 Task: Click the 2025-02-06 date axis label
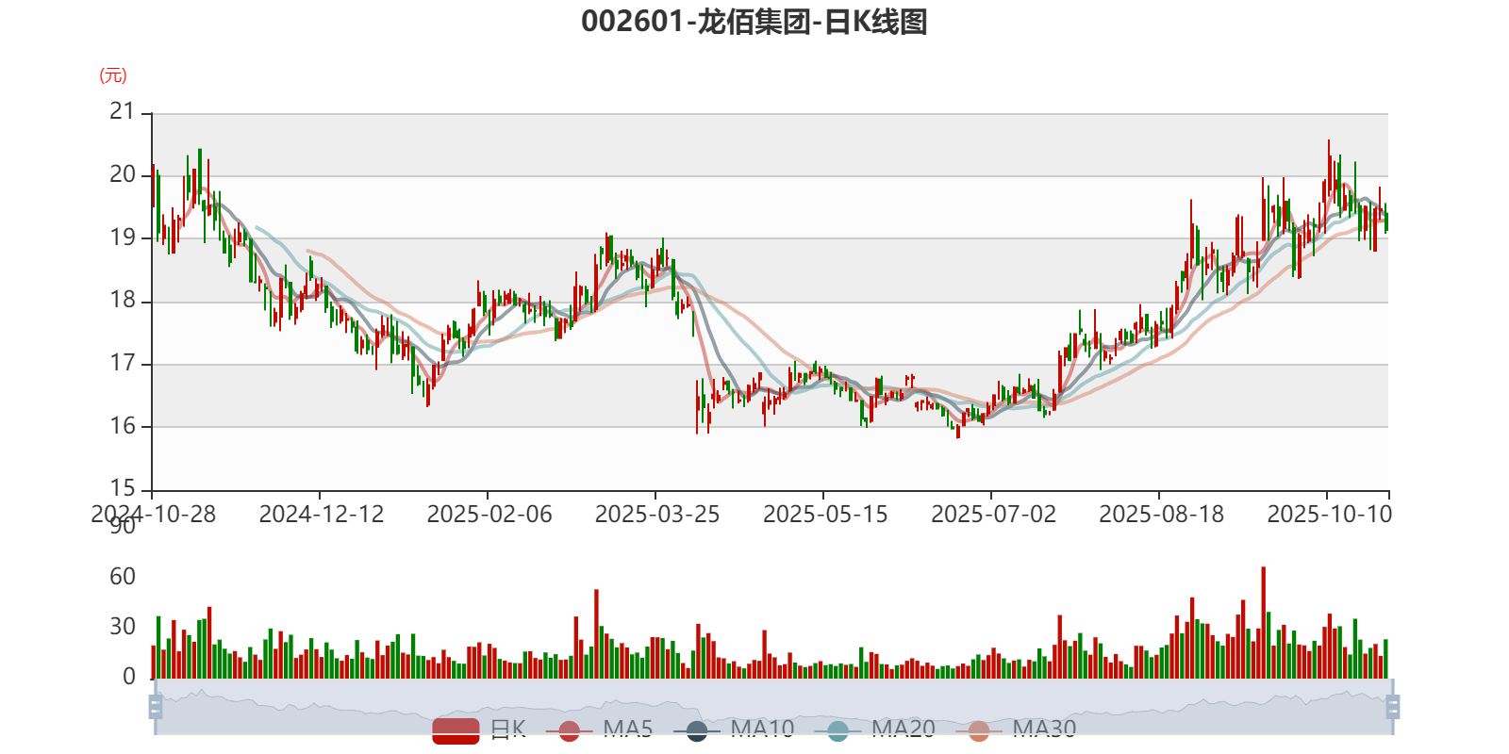[x=489, y=515]
